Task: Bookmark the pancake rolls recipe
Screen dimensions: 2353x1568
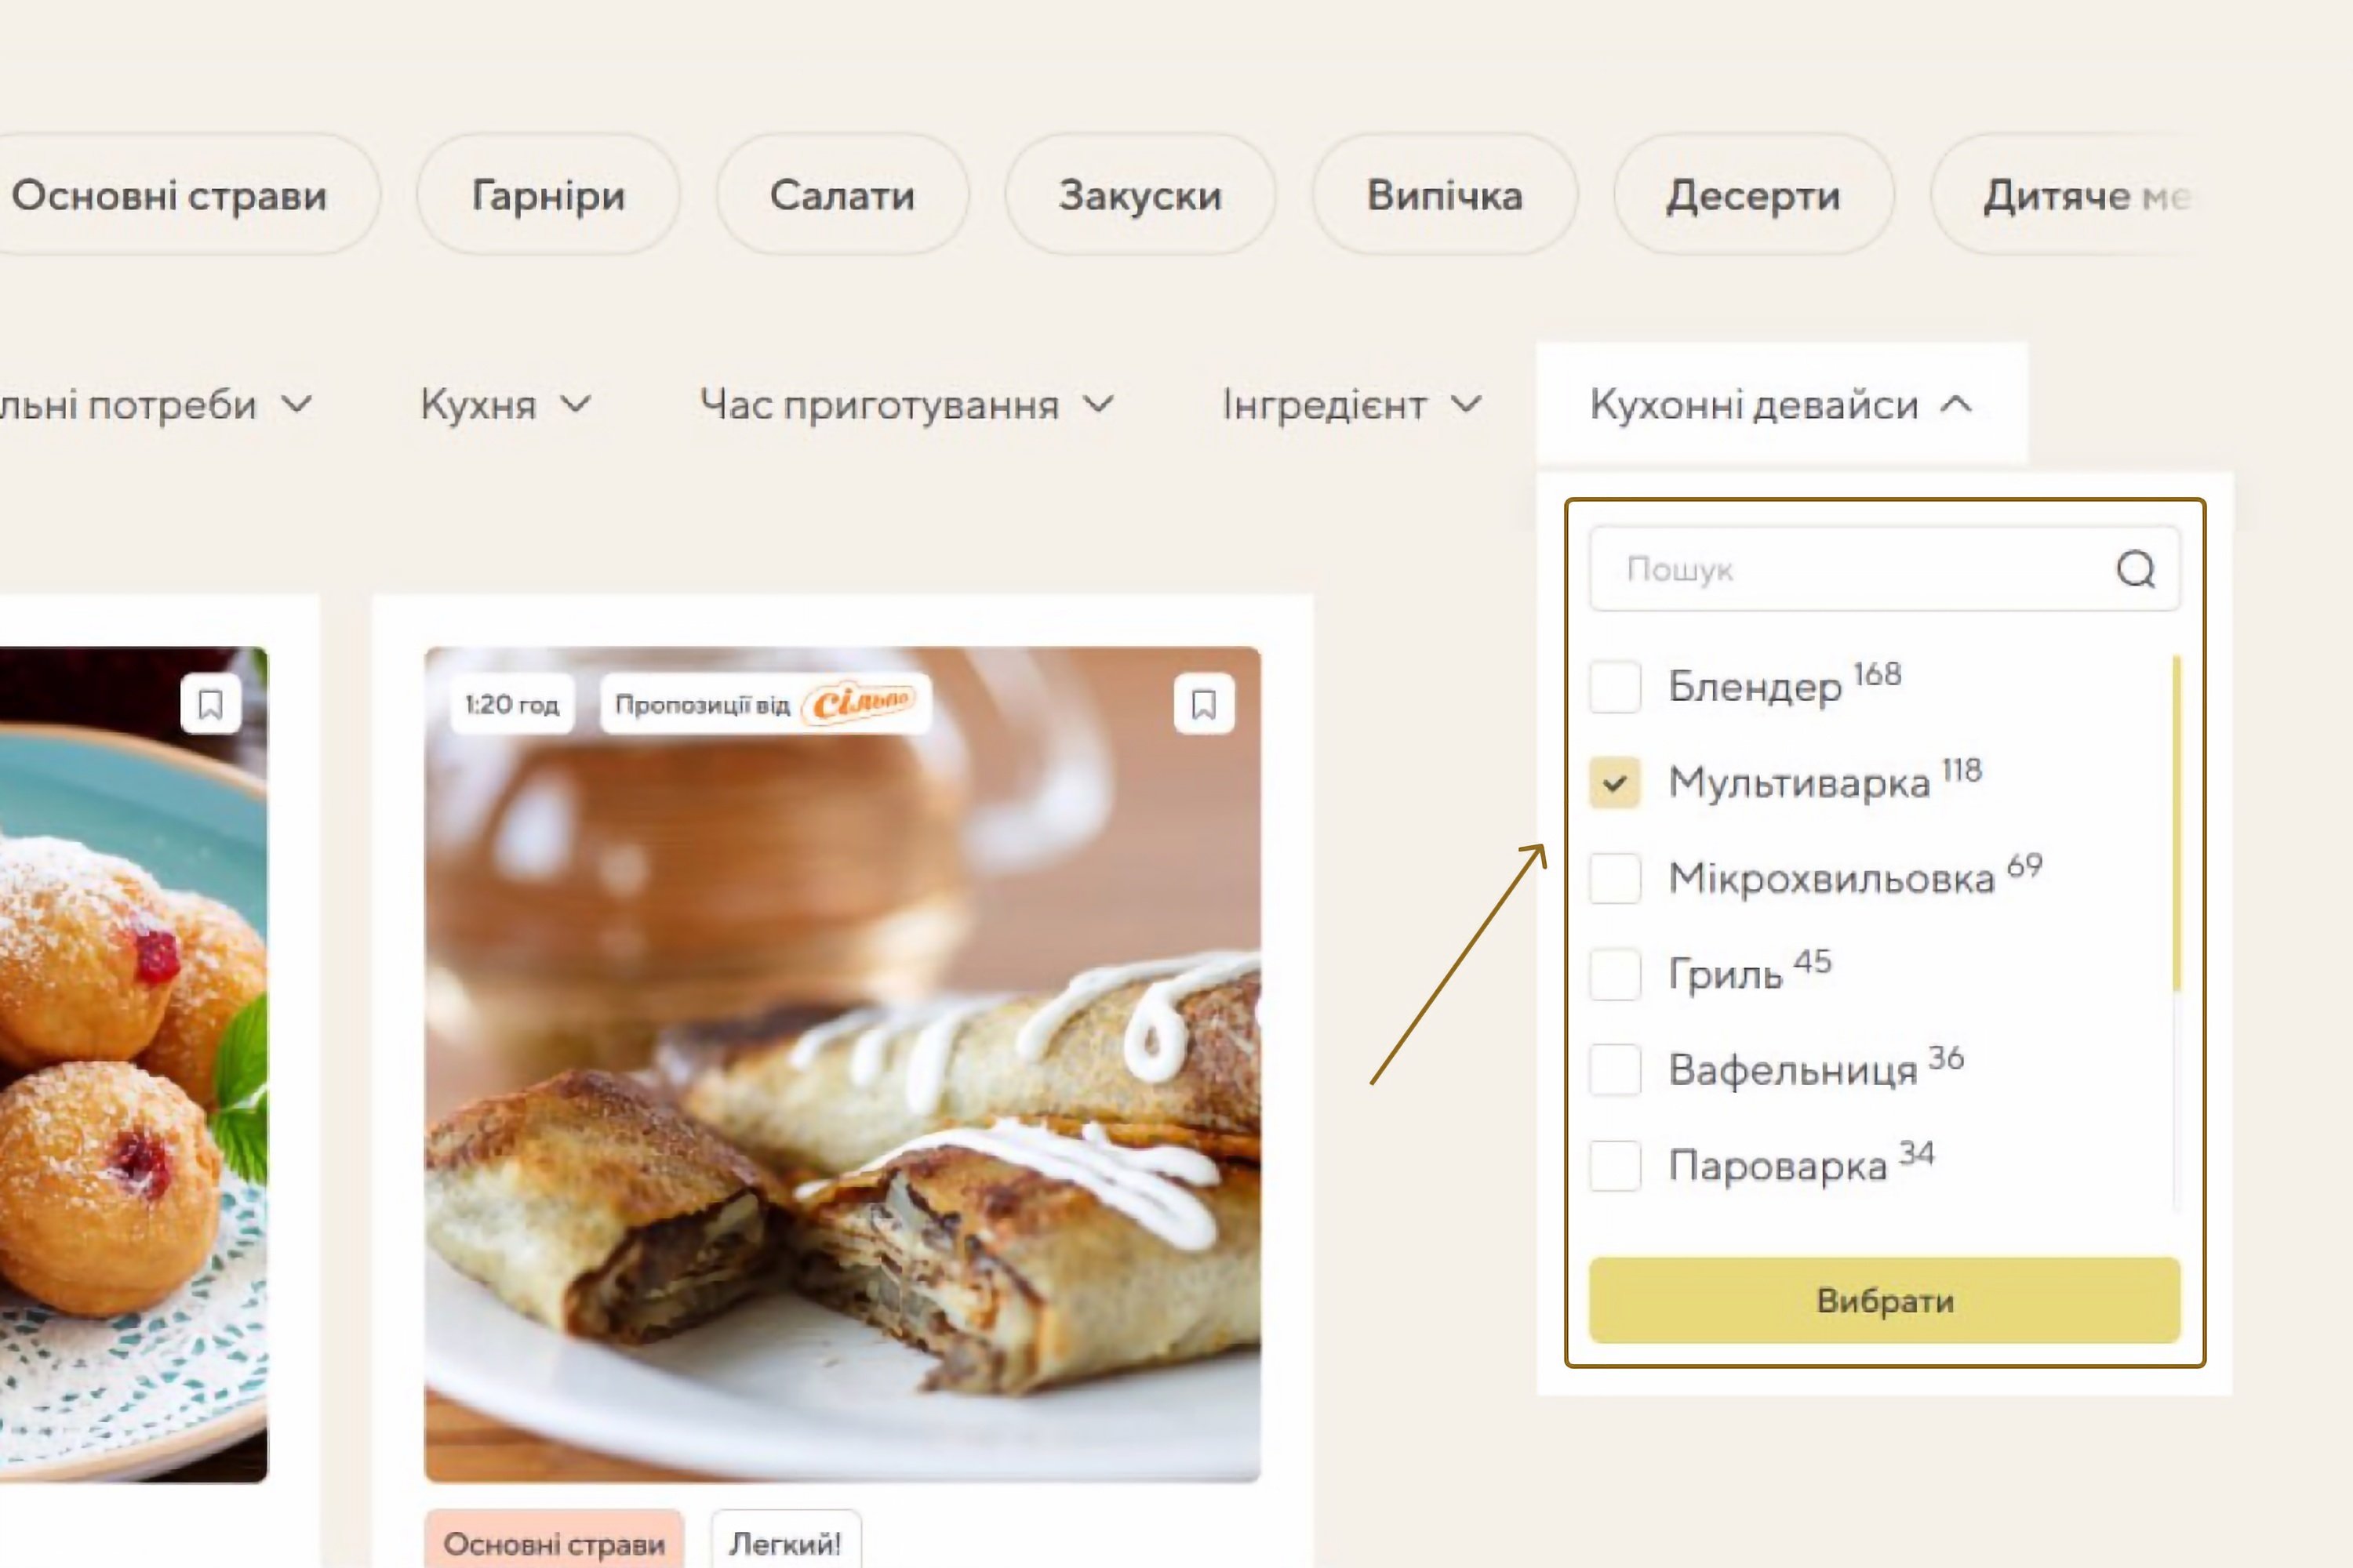Action: pyautogui.click(x=1203, y=705)
